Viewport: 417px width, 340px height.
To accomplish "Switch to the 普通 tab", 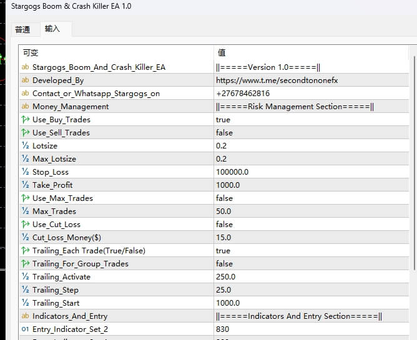I will [22, 29].
